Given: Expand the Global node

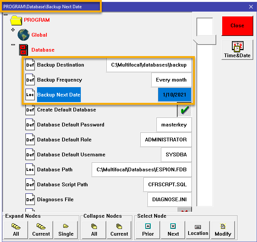Looking at the screenshot, I should coord(13,30).
